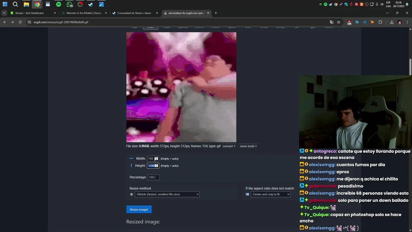Open the Photos app taskbar icon
412x232 pixels.
[x=101, y=4]
